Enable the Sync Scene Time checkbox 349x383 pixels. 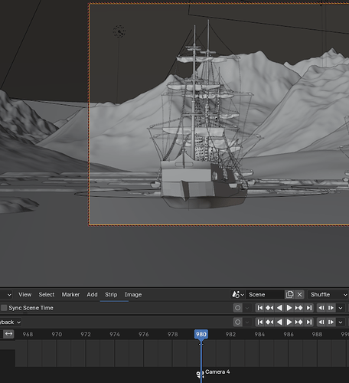click(4, 308)
